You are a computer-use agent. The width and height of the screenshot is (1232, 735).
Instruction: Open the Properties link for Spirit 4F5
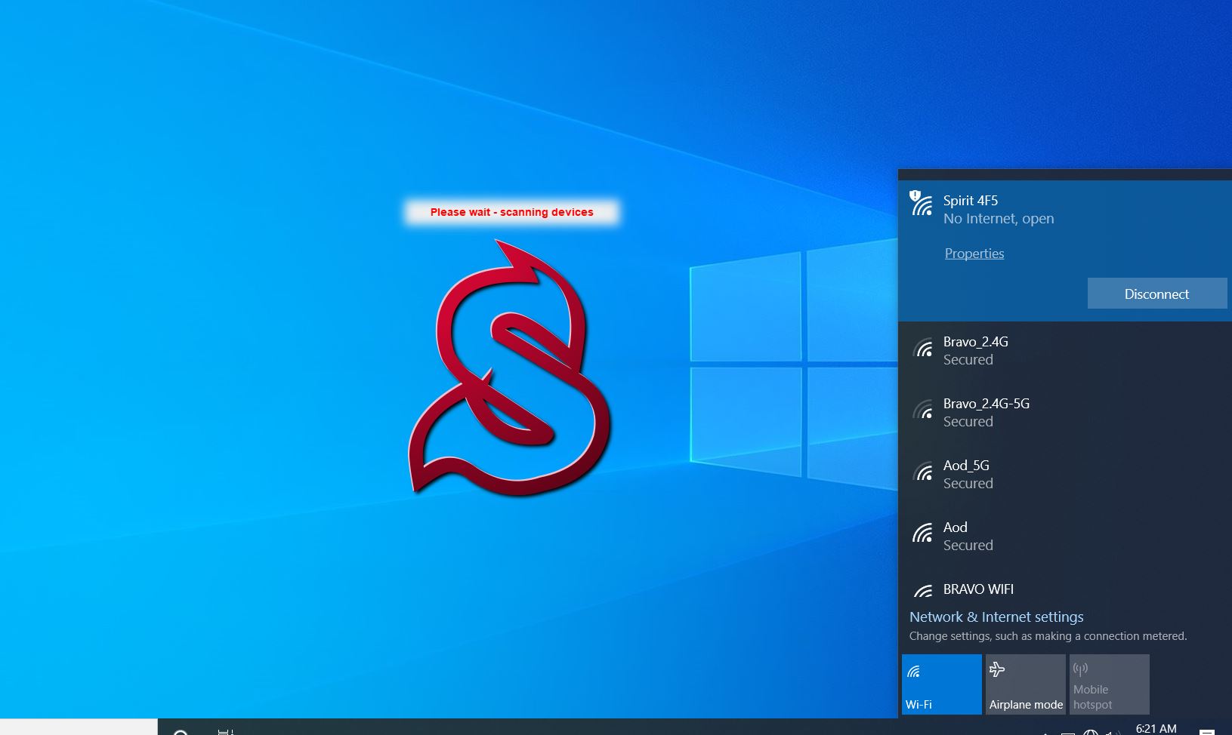point(974,254)
